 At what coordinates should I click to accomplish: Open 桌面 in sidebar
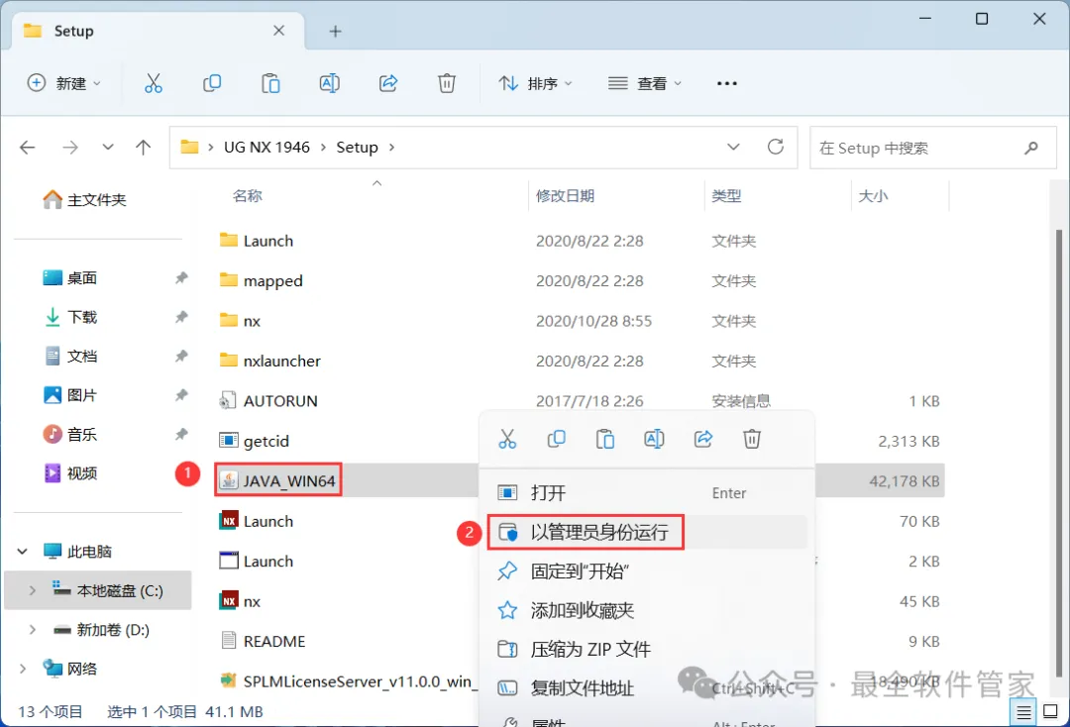pyautogui.click(x=70, y=277)
